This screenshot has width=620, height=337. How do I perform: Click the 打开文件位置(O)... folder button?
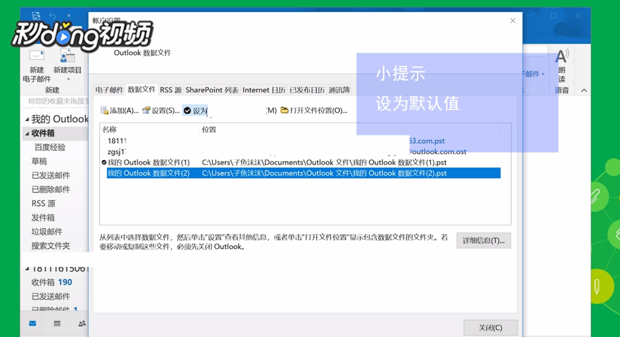pyautogui.click(x=314, y=110)
